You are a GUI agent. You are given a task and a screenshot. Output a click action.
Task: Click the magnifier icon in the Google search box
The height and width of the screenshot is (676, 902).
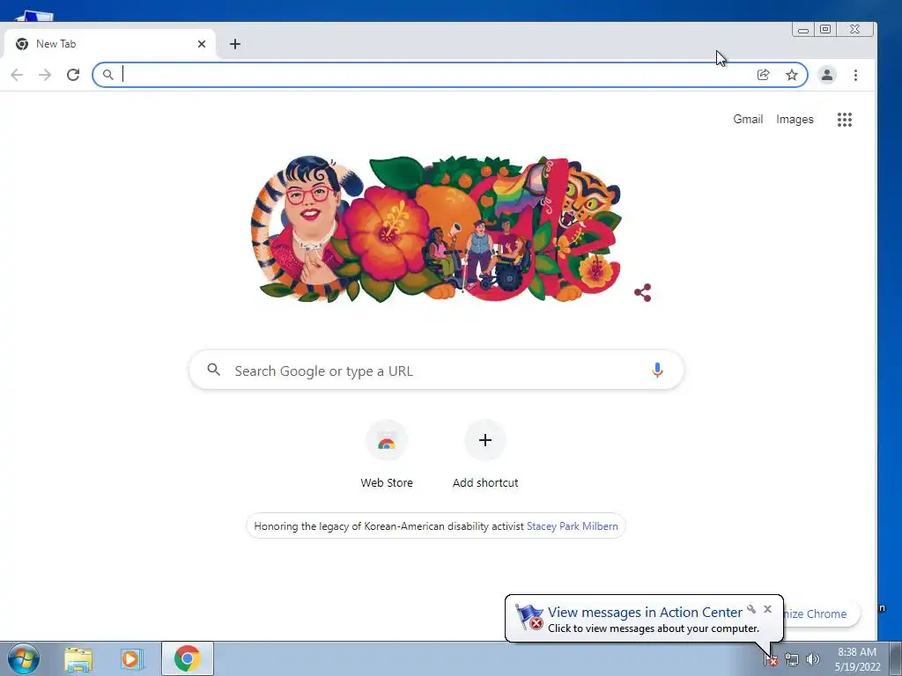[x=213, y=370]
